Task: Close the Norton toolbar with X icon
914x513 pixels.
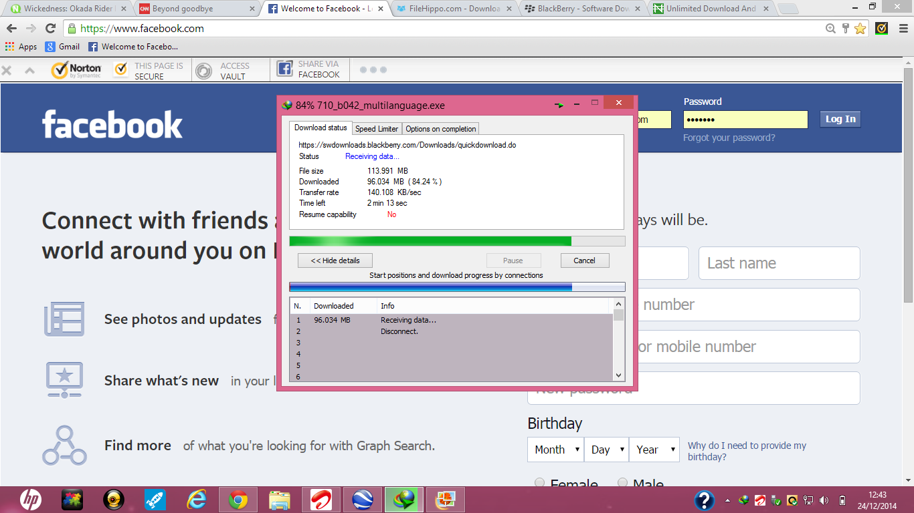Action: click(7, 70)
